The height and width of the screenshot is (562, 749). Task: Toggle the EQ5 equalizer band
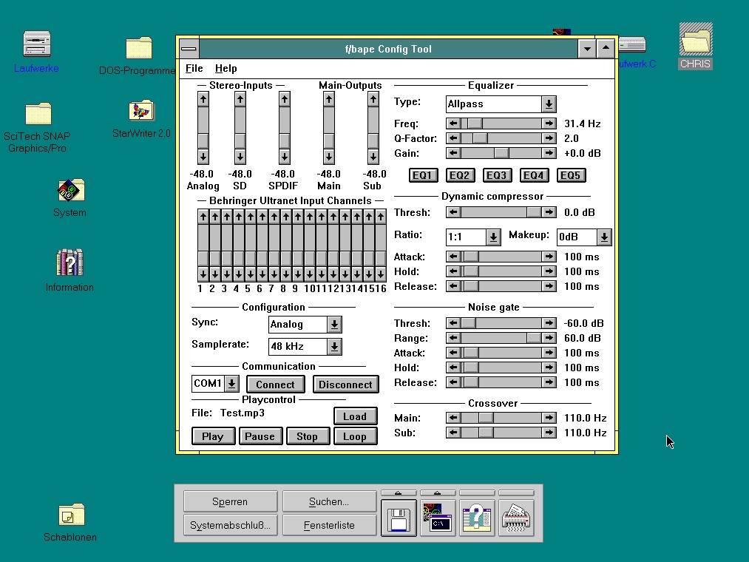[x=570, y=175]
